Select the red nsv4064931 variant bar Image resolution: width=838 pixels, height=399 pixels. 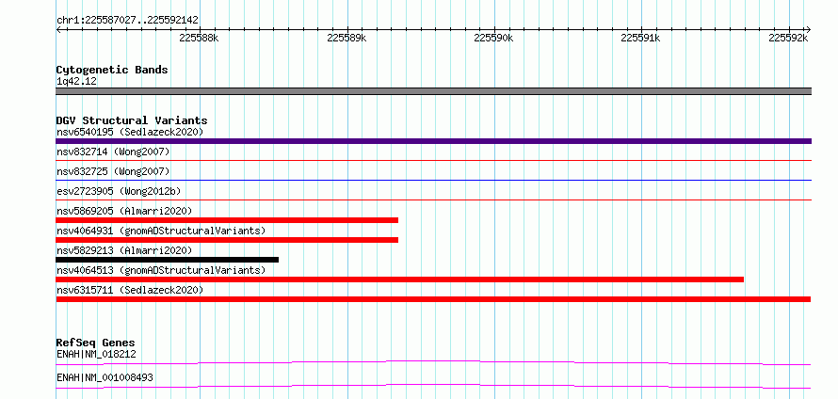coord(227,240)
